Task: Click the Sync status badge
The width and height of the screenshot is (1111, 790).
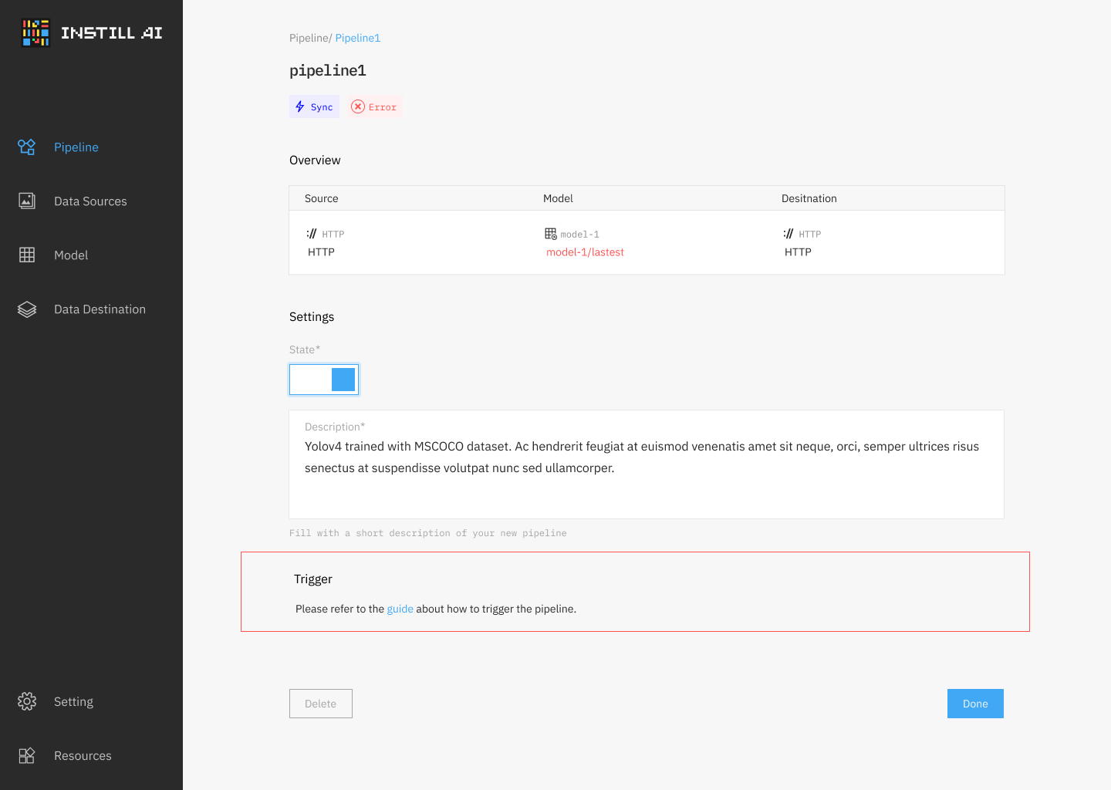Action: 314,106
